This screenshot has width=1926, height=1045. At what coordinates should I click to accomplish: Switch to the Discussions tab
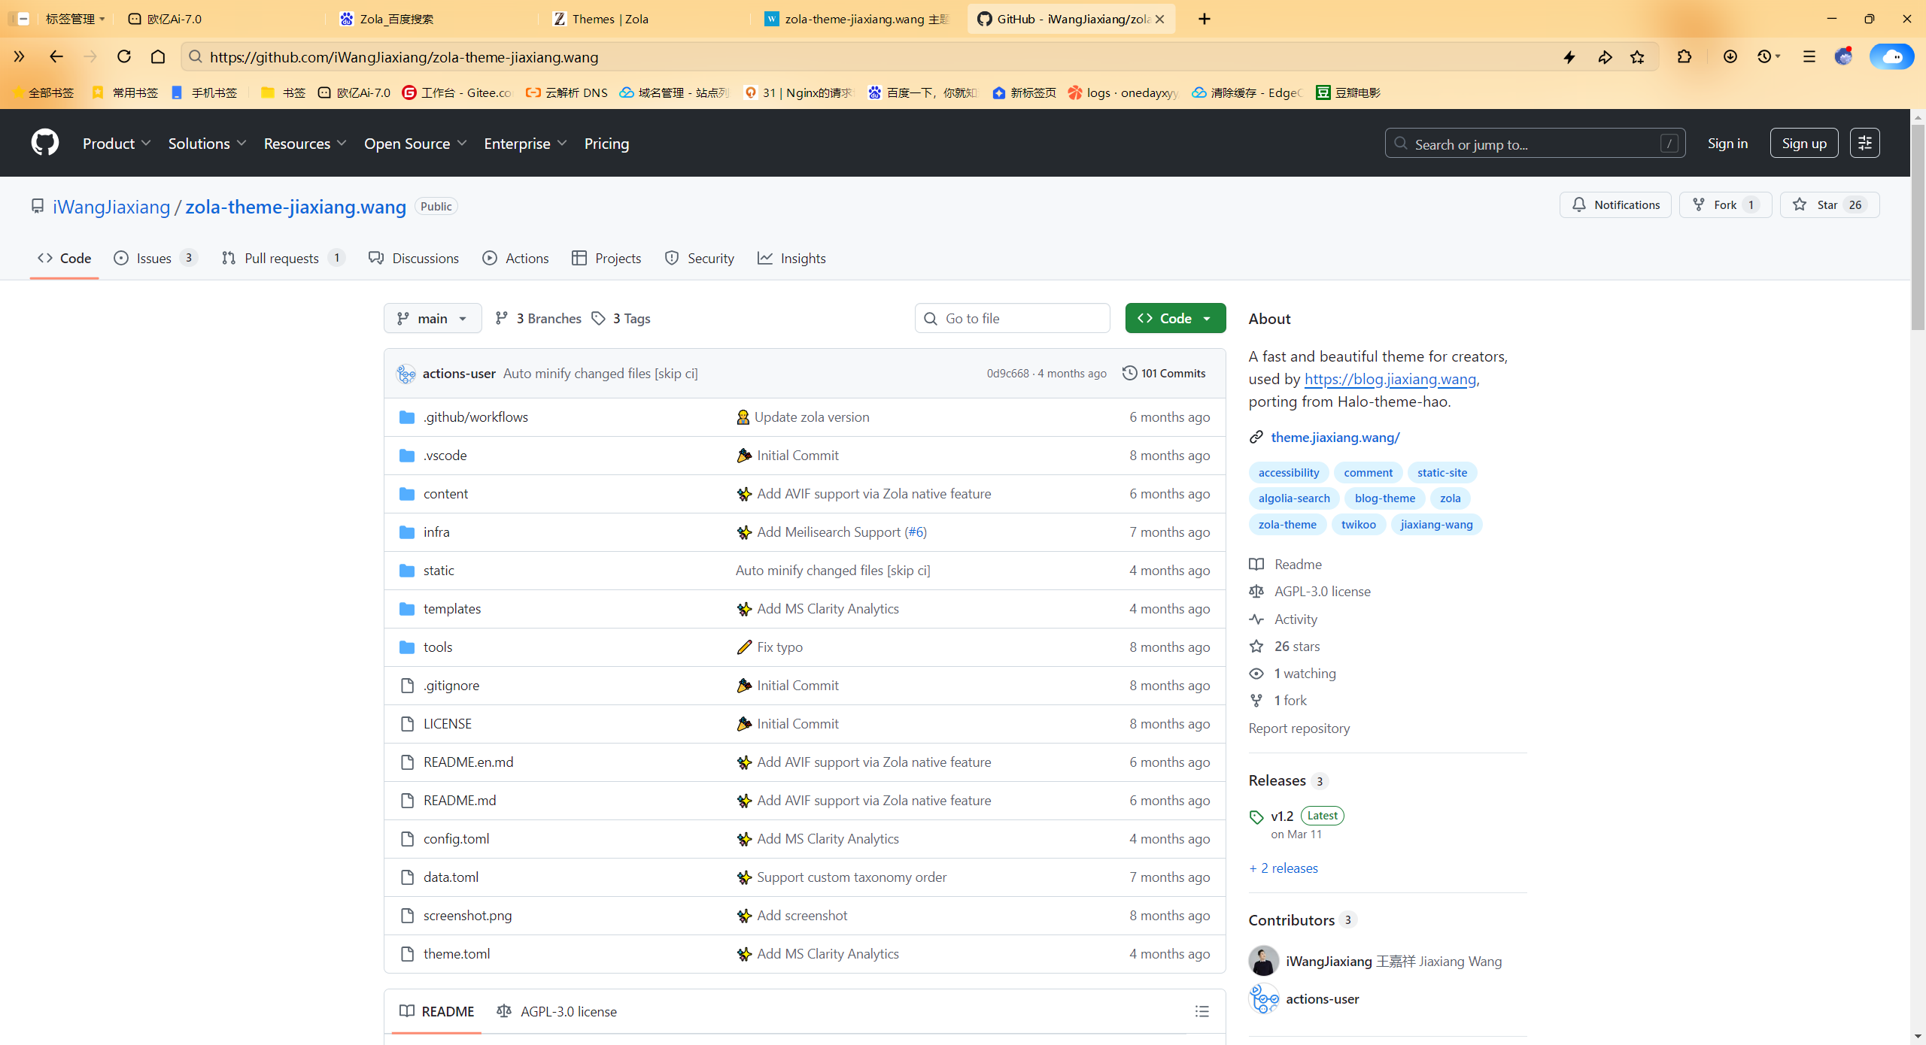(x=414, y=258)
